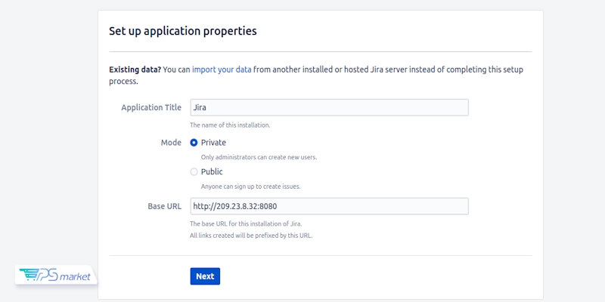Click the "Mode" field label
The image size is (605, 302).
[171, 142]
